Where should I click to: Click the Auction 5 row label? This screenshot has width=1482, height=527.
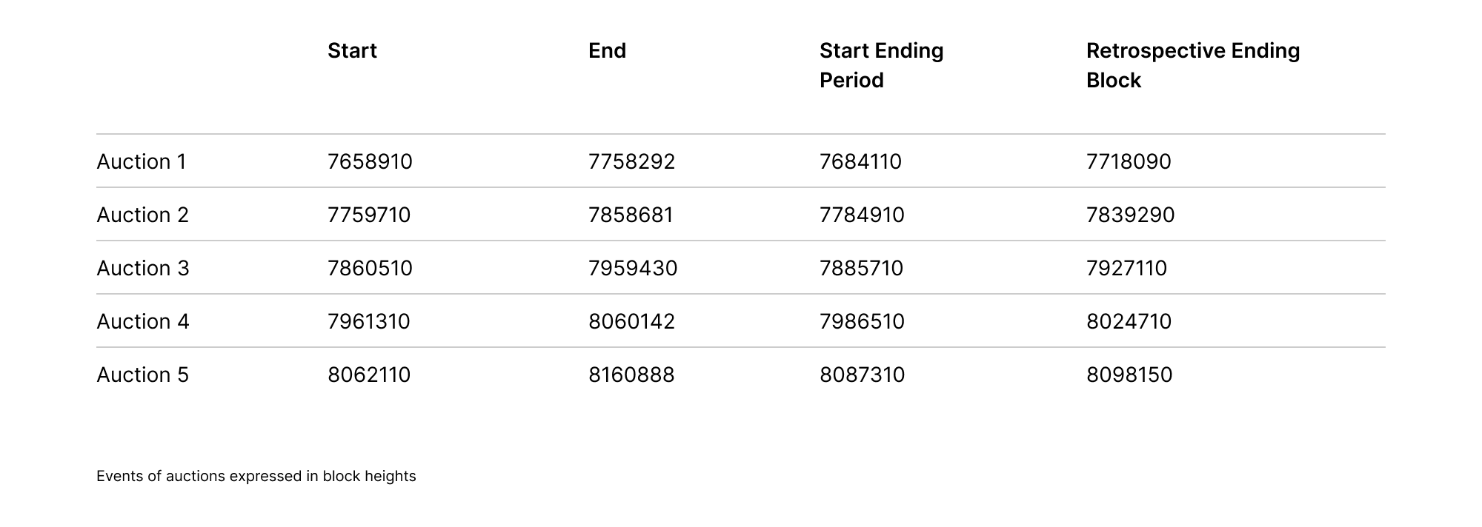pos(143,375)
